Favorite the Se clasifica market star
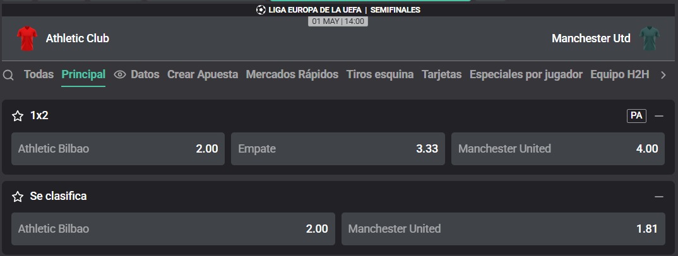678x256 pixels. coord(17,197)
